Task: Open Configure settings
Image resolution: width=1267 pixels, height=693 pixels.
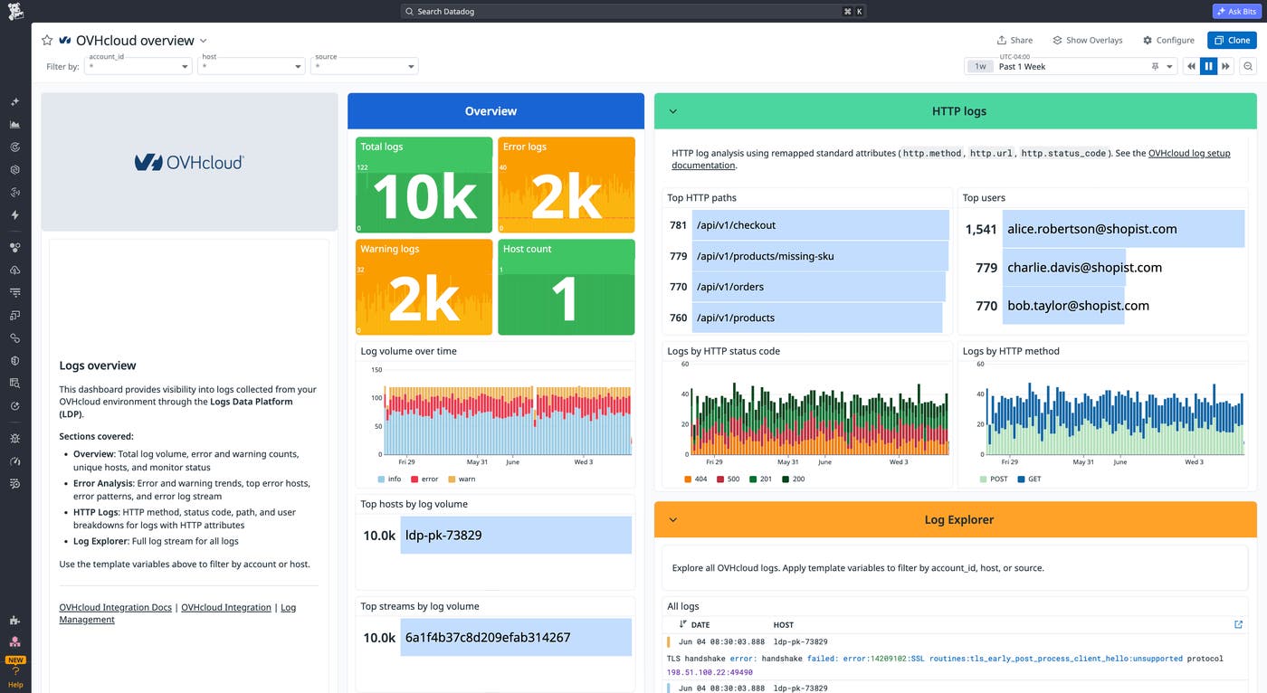Action: [1168, 40]
